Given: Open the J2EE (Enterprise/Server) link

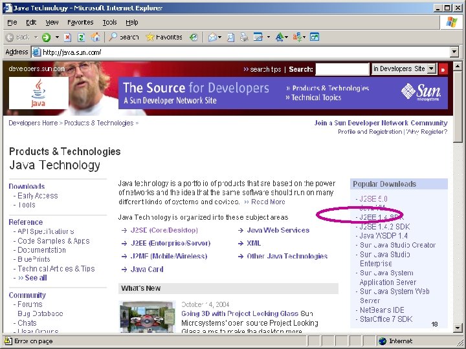Looking at the screenshot, I should (170, 244).
